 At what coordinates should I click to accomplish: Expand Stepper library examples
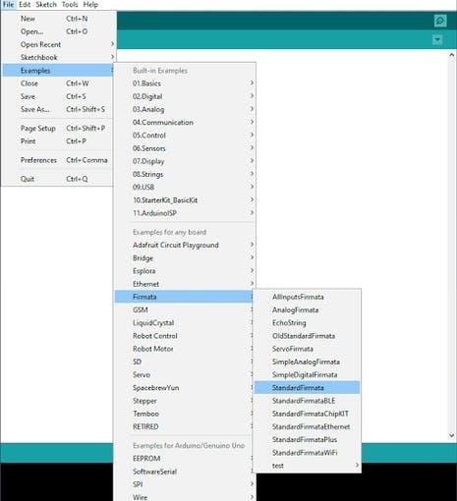point(185,401)
